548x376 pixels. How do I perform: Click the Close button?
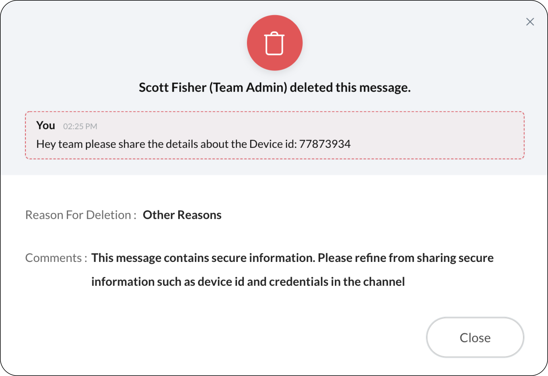coord(475,338)
